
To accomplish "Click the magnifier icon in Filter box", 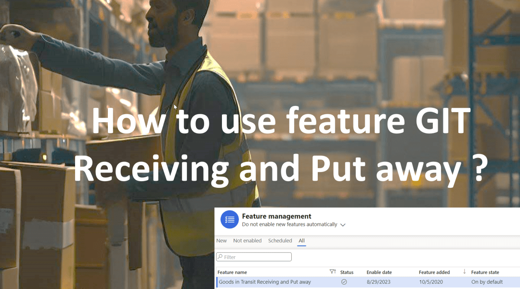I will point(221,257).
